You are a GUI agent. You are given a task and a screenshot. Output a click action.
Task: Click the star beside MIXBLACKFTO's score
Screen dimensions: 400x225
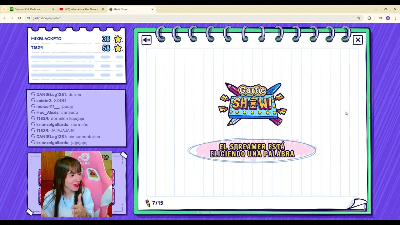(118, 39)
